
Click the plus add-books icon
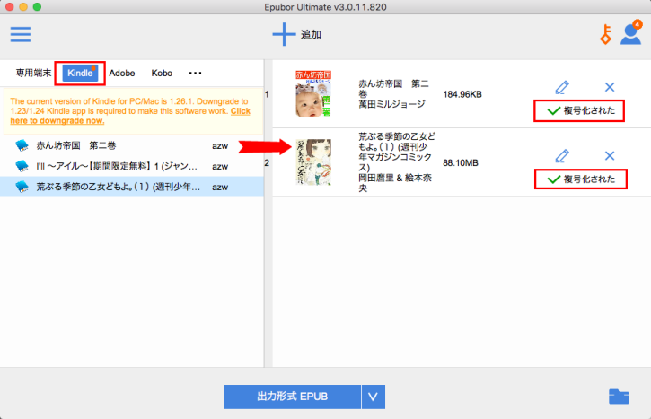click(x=284, y=34)
